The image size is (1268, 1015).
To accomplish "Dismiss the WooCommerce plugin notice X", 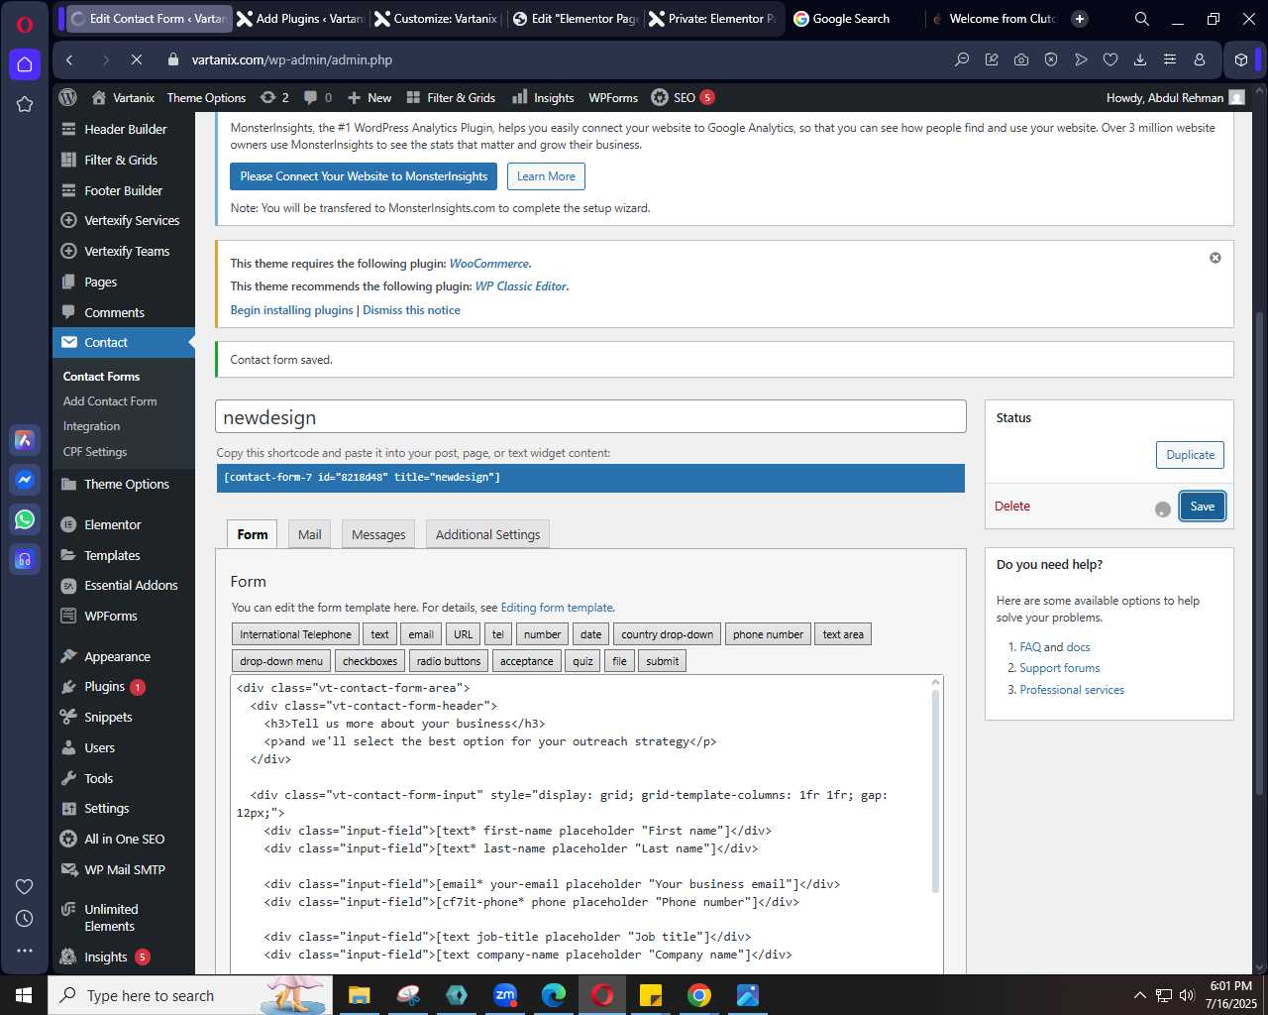I will point(1215,258).
